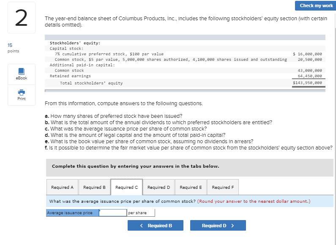Screen dimensions: 336x245
Task: Go back using the Required B navigation button
Action: (x=156, y=226)
